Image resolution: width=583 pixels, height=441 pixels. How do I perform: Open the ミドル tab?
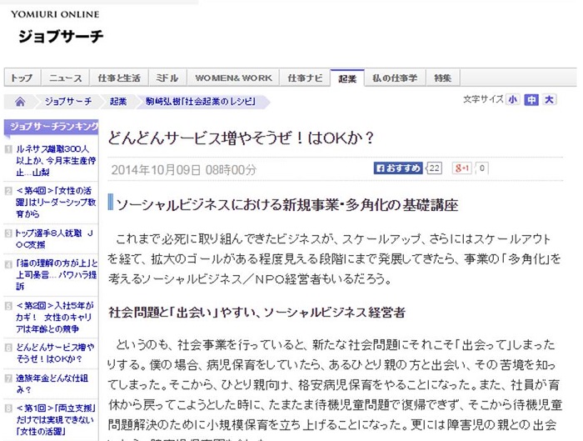pos(167,78)
